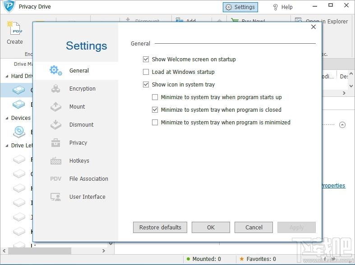Click the Help button in title bar
Viewport: 355px width, 265px height.
(x=283, y=7)
